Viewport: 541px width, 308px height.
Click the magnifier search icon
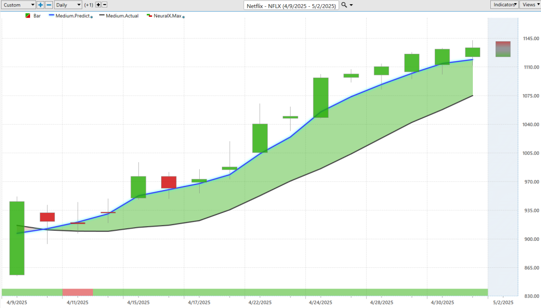click(x=344, y=5)
